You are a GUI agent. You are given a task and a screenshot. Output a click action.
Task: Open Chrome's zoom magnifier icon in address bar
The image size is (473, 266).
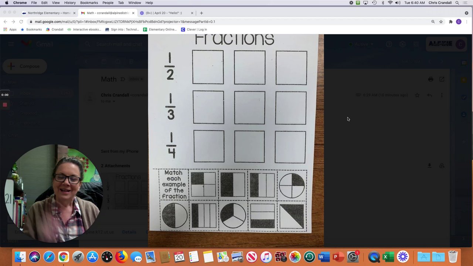[433, 22]
